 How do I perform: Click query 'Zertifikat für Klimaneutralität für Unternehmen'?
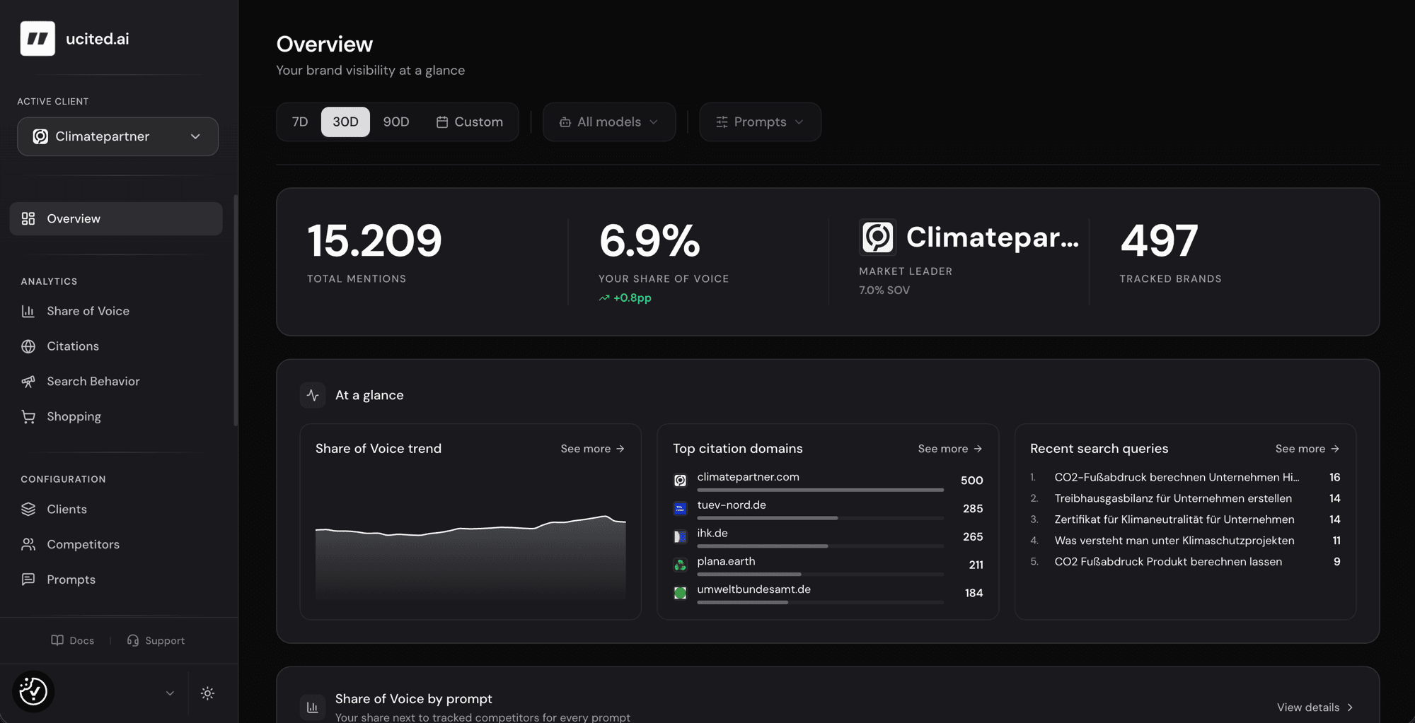pyautogui.click(x=1174, y=519)
